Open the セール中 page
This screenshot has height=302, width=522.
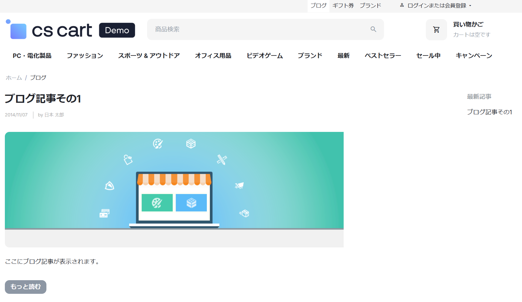[x=428, y=56]
